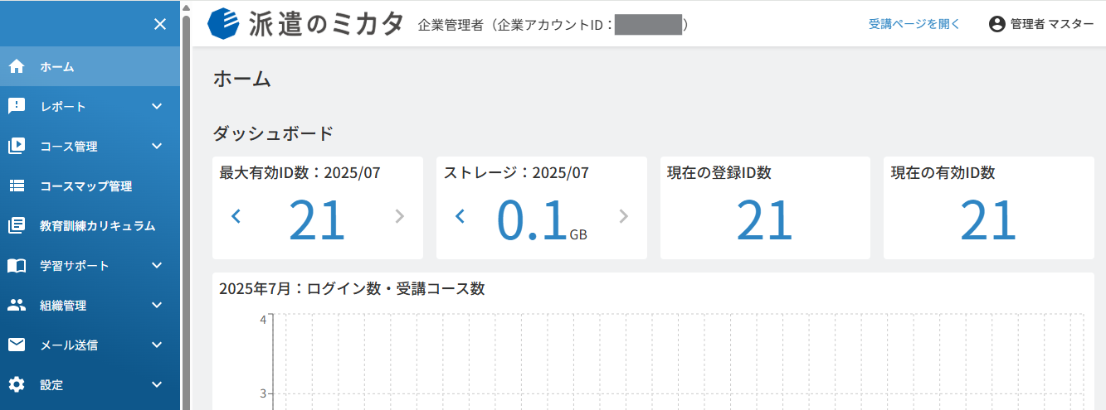Click the ホーム page heading
1106x410 pixels.
click(242, 80)
